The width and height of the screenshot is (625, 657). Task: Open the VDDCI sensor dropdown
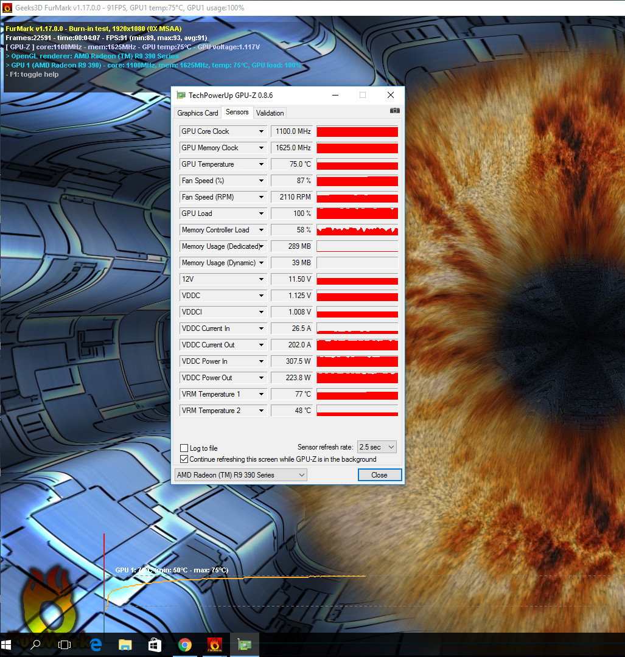click(x=261, y=312)
